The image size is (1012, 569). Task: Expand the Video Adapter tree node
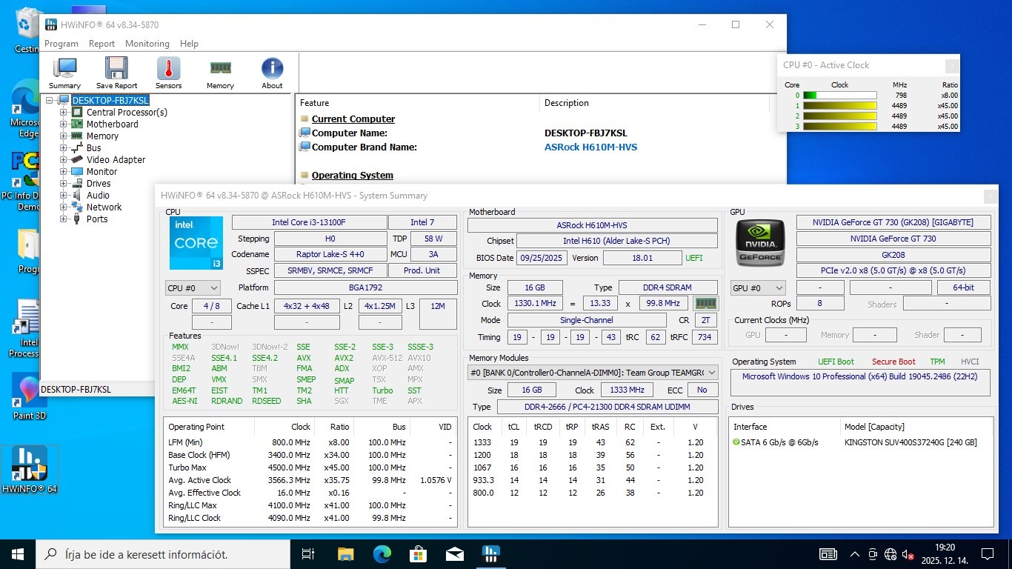click(64, 160)
